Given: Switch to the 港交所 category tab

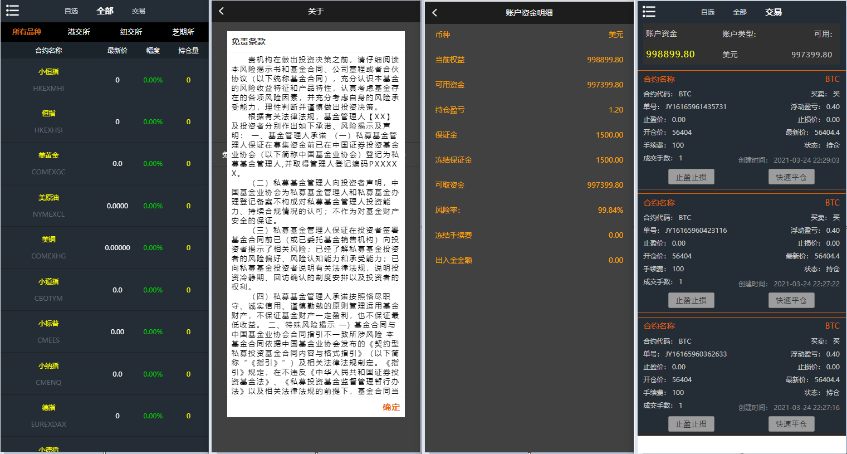Looking at the screenshot, I should point(79,32).
